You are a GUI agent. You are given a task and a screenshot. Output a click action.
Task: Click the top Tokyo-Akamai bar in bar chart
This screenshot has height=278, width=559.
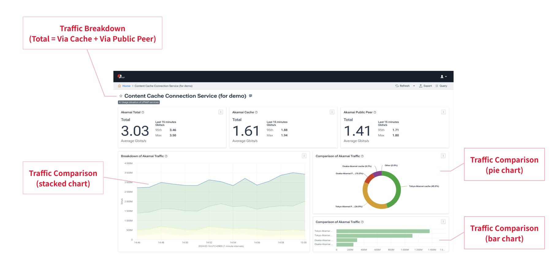point(382,231)
